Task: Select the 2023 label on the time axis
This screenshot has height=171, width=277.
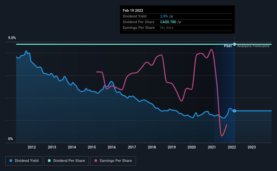Action: (x=252, y=147)
